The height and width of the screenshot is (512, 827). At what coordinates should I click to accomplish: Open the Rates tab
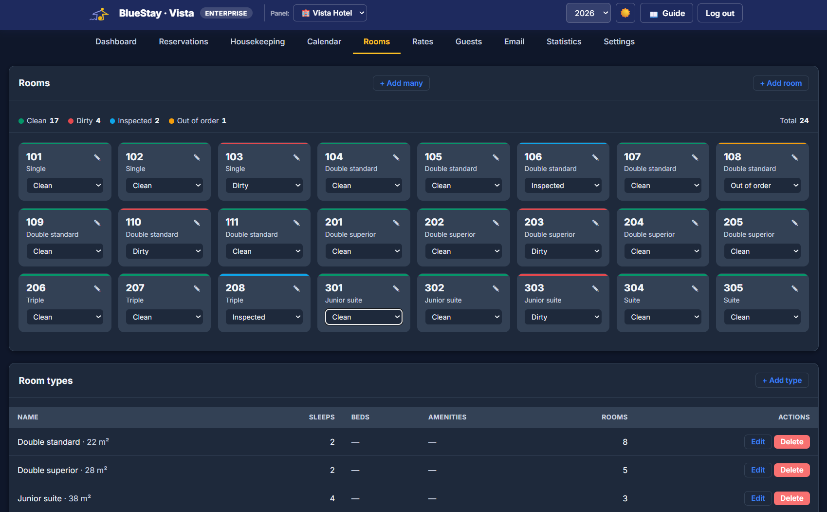pyautogui.click(x=423, y=42)
